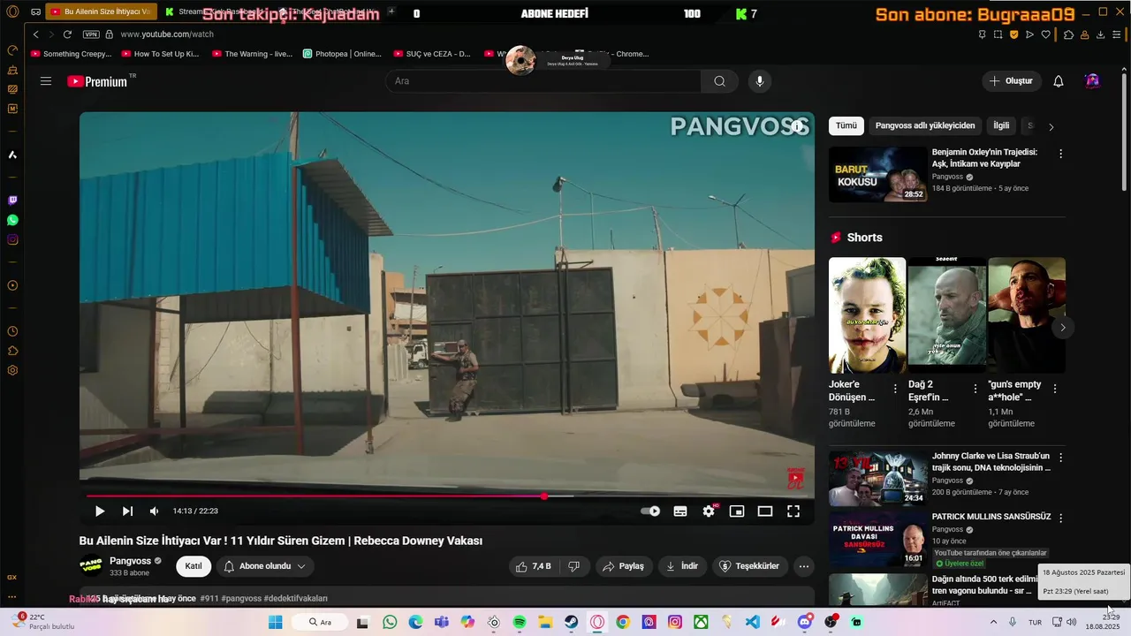Open PATRICK MULLINS SANSÜRSÜZ video title

pos(991,517)
